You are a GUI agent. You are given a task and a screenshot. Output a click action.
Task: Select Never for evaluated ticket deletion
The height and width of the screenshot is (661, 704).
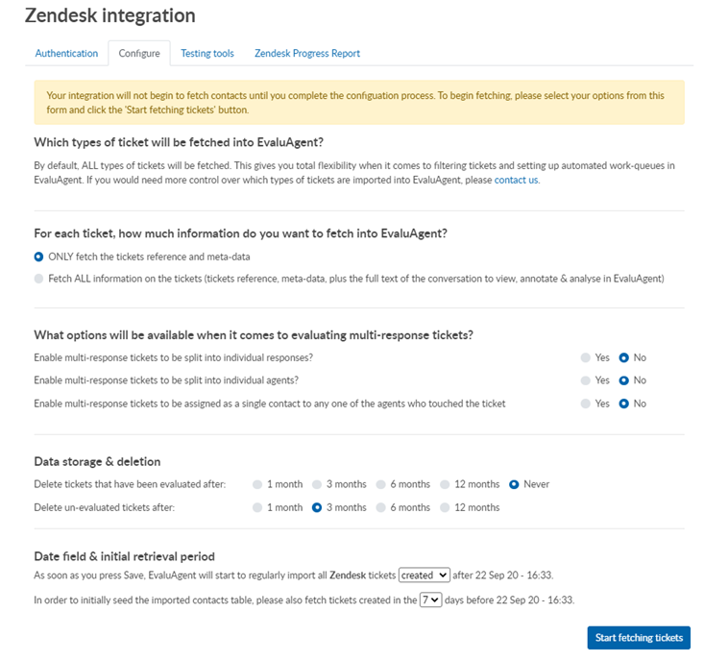pyautogui.click(x=514, y=484)
